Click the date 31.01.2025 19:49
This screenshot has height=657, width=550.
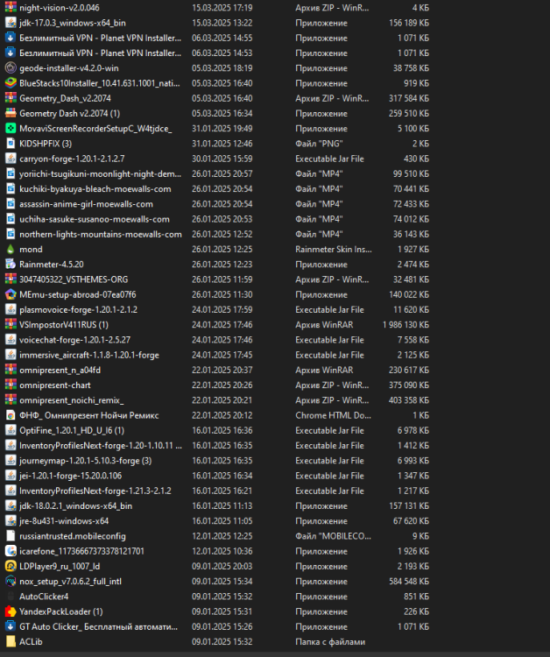222,128
